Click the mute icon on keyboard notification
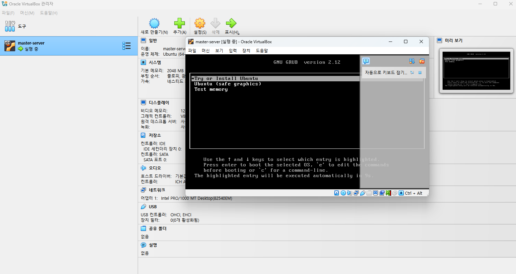 tap(412, 73)
